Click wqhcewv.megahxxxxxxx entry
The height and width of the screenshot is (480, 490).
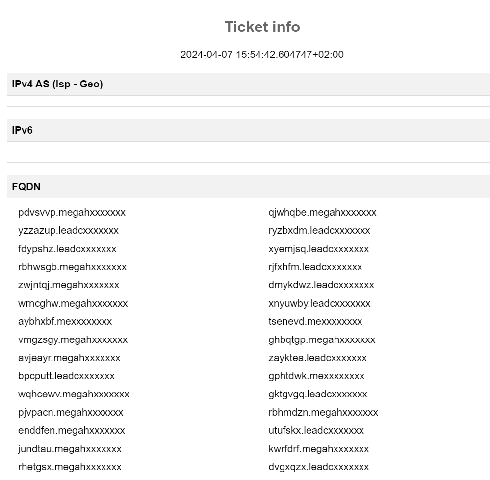point(74,394)
